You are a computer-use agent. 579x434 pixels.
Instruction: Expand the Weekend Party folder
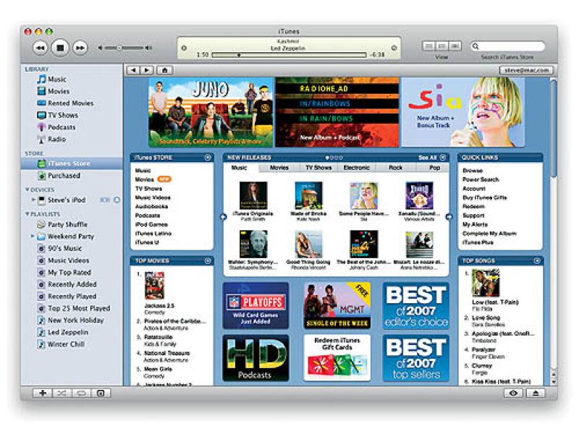[33, 236]
